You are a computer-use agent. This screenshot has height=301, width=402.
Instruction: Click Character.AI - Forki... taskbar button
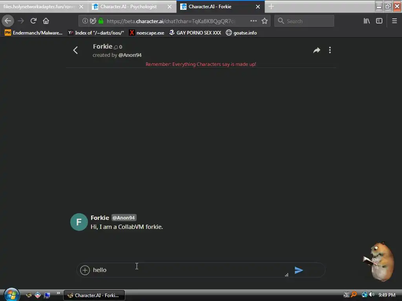(x=94, y=296)
